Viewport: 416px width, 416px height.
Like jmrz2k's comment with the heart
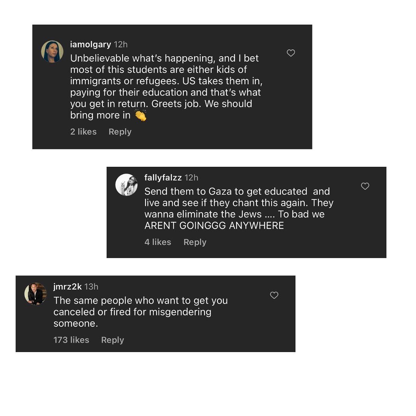tap(274, 295)
